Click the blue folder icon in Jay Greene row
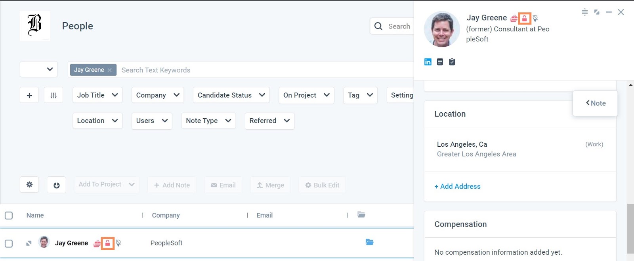This screenshot has height=261, width=634. point(369,242)
